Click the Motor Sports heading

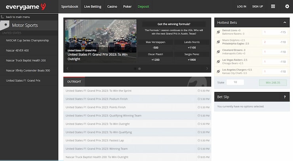(25, 25)
